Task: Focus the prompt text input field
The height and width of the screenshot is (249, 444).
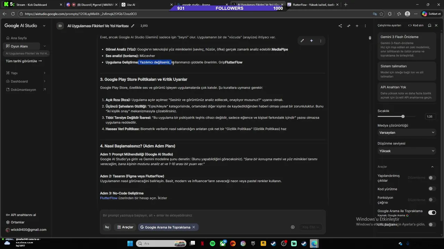Action: 213,215
